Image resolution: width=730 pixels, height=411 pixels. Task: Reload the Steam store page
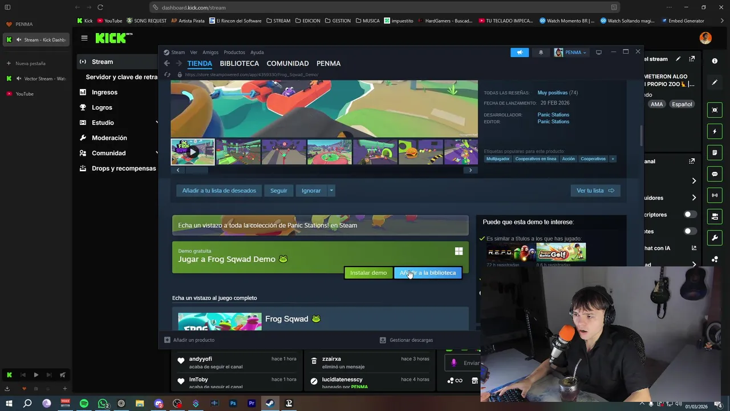tap(167, 75)
